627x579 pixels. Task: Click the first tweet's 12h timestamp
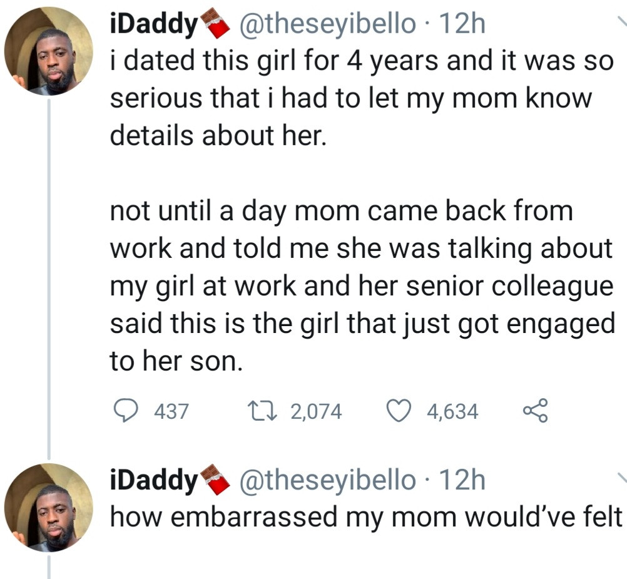point(462,24)
